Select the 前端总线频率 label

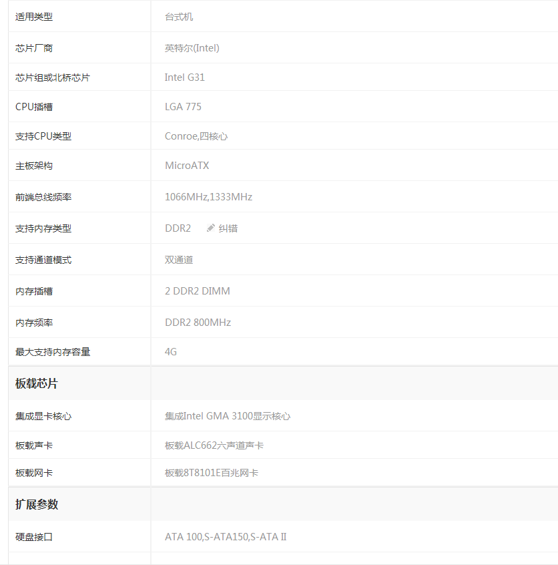point(43,197)
